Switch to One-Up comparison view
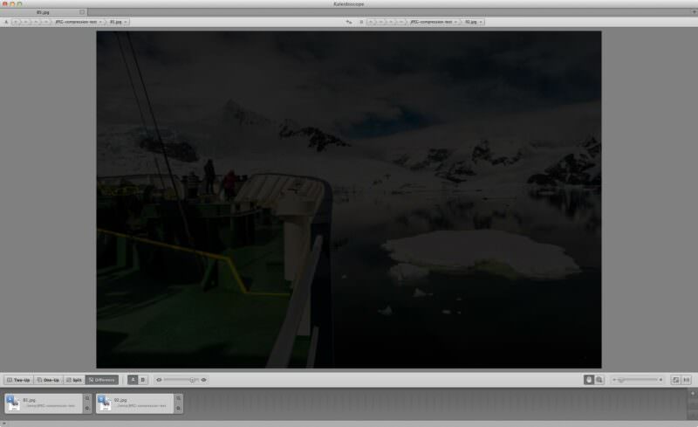This screenshot has width=698, height=427. [48, 380]
